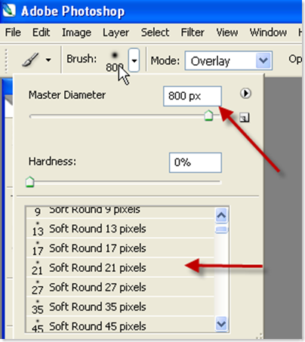Click the Master Diameter slider handle
Viewport: 305px width, 342px height.
pos(208,116)
